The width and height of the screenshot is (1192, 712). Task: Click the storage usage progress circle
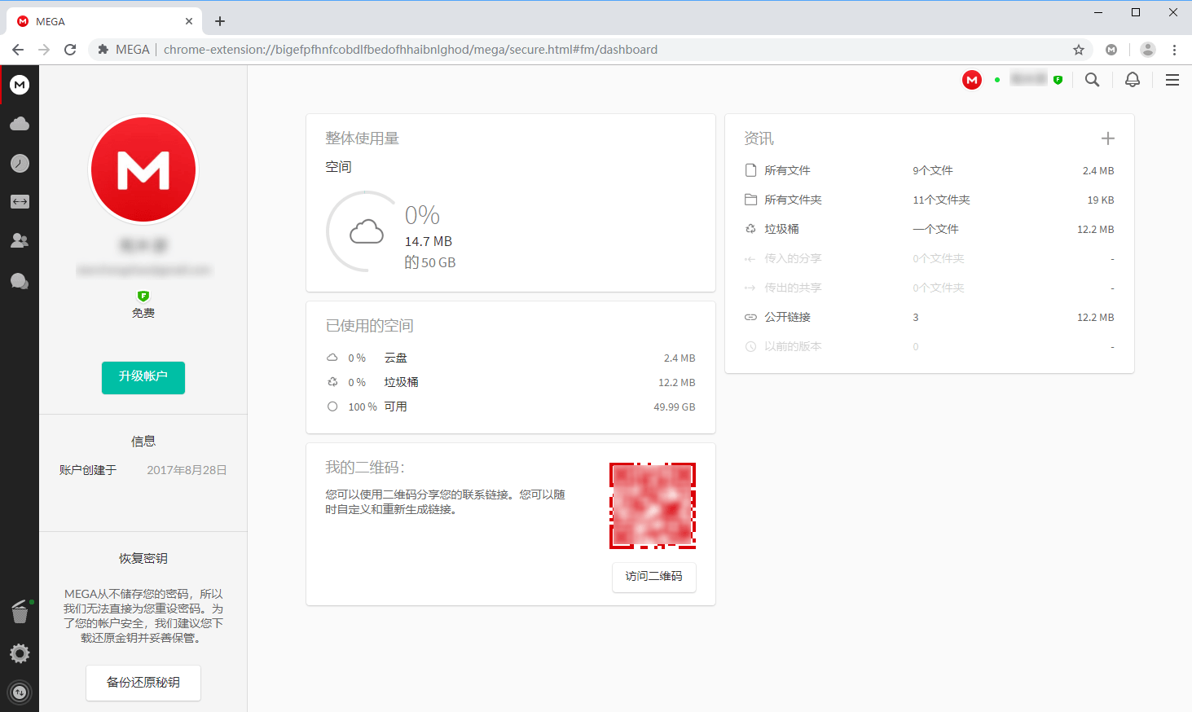pos(364,231)
